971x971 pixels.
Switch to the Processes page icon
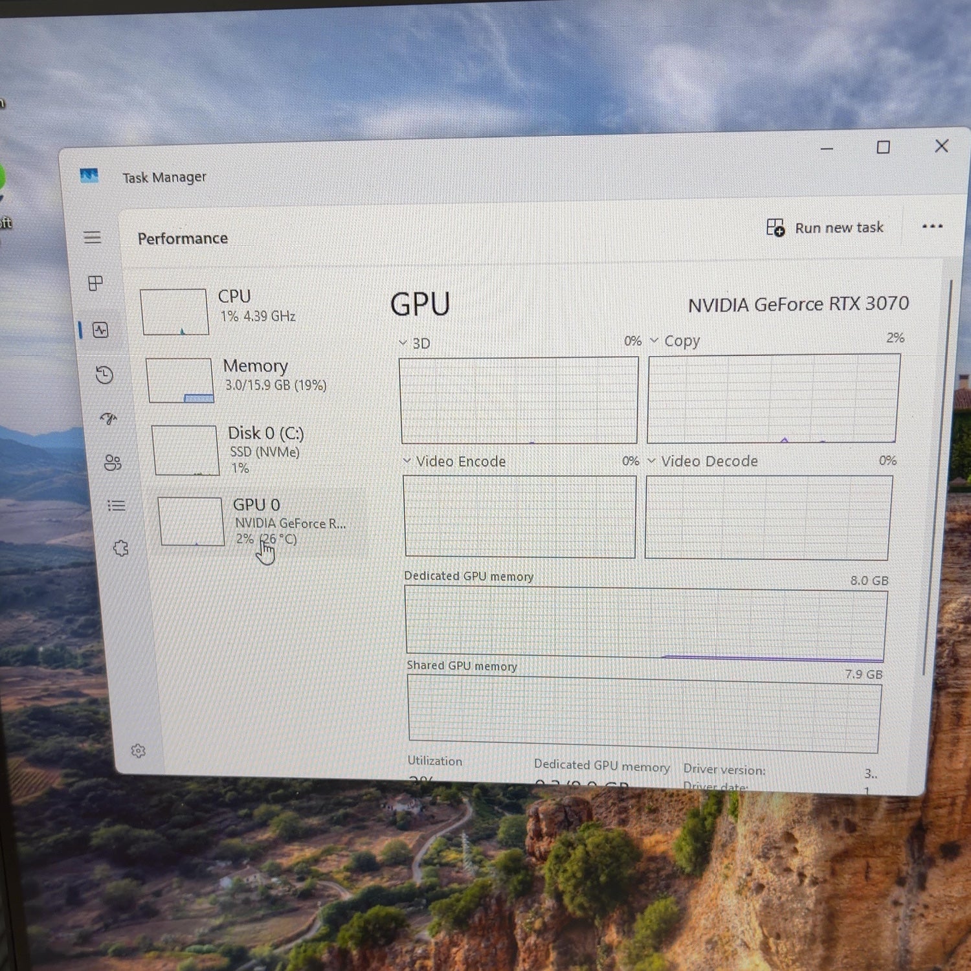pyautogui.click(x=95, y=283)
